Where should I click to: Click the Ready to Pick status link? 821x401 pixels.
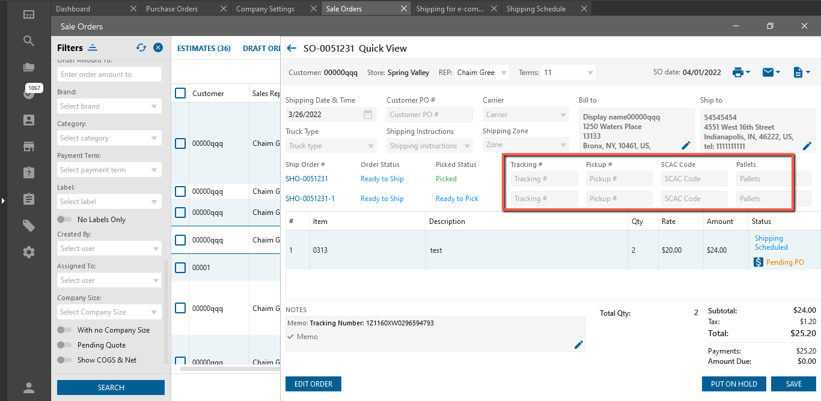point(457,199)
